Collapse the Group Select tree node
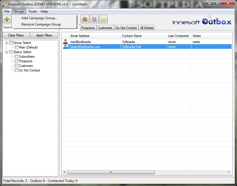The width and height of the screenshot is (237, 186). coord(7,43)
